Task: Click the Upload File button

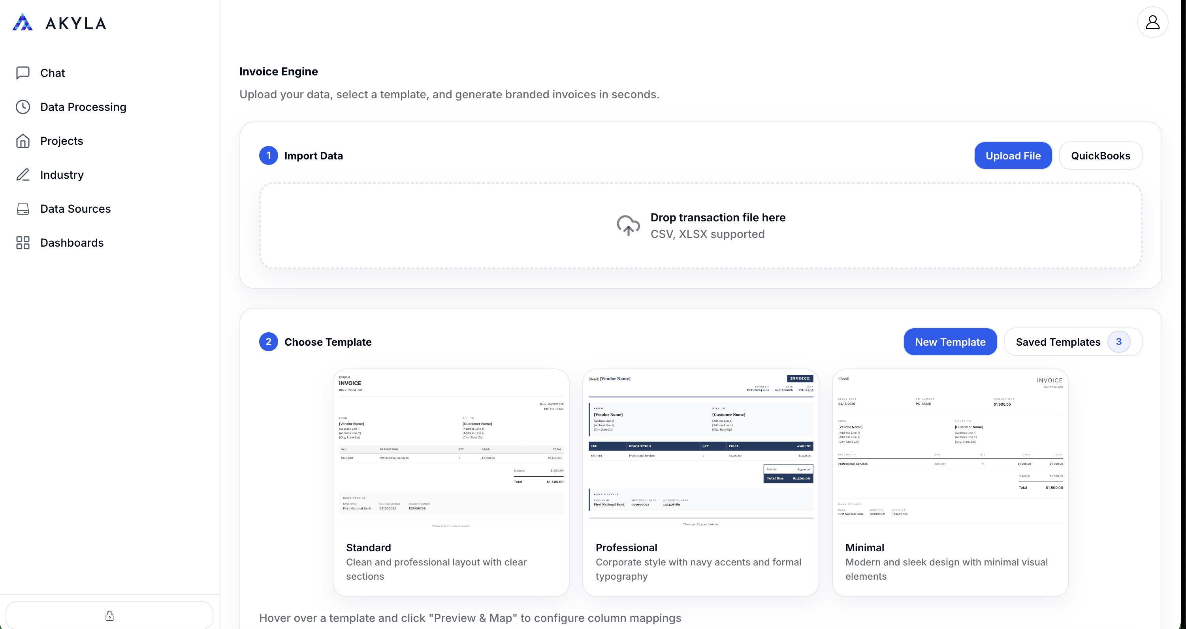Action: point(1013,155)
